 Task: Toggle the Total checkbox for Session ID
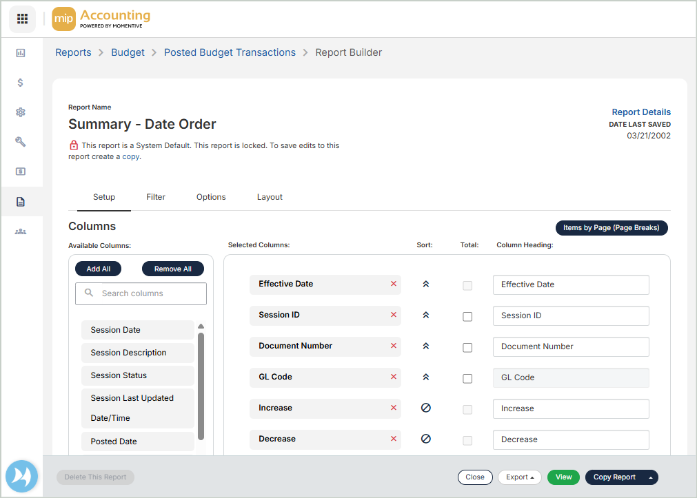(x=467, y=317)
